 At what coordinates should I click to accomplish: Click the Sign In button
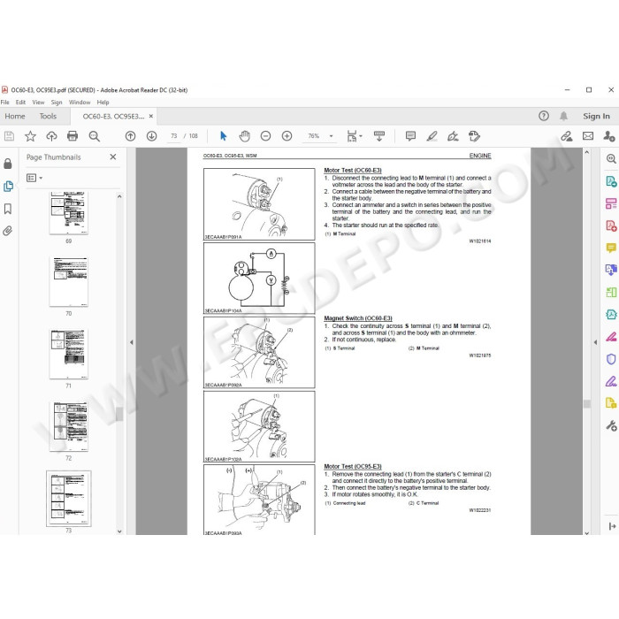[x=596, y=116]
